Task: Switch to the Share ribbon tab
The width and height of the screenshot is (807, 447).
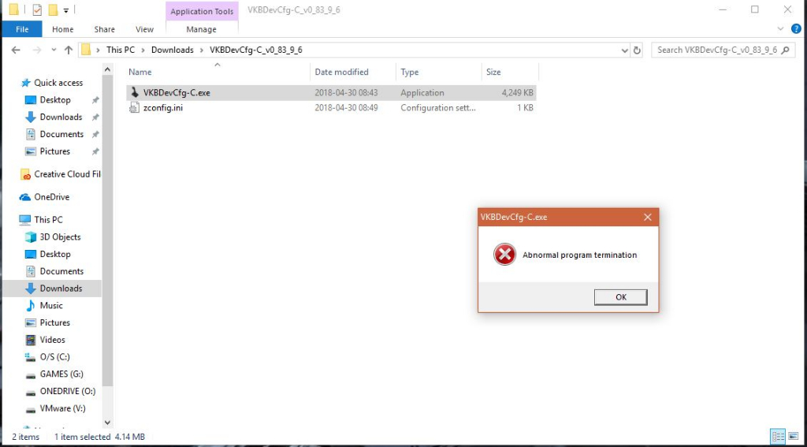Action: (x=105, y=29)
